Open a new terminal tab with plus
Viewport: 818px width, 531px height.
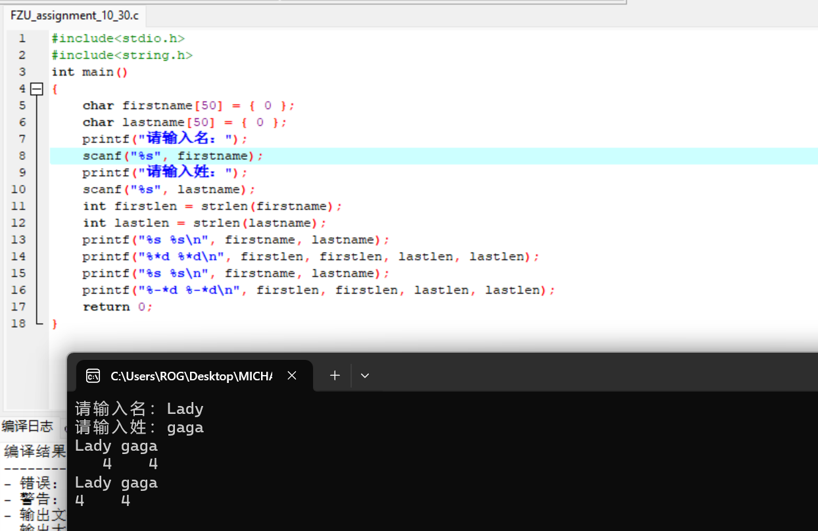[x=335, y=375]
